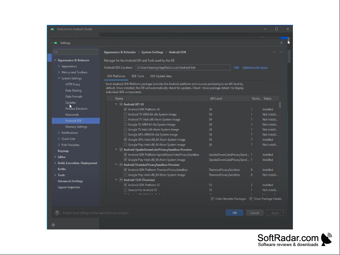Expand Build, Execution, Deployment node
The width and height of the screenshot is (340, 255).
tap(55, 163)
